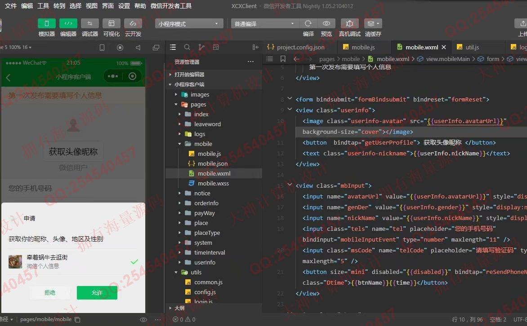Image resolution: width=527 pixels, height=326 pixels.
Task: Expand the payWay folder
Action: pos(214,213)
